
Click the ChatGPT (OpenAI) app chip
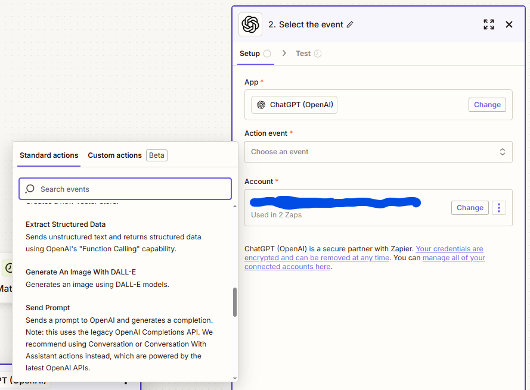point(294,105)
